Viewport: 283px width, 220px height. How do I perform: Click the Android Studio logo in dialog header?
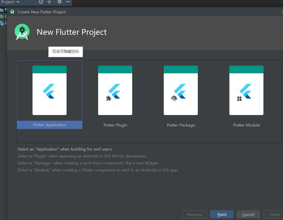[22, 32]
